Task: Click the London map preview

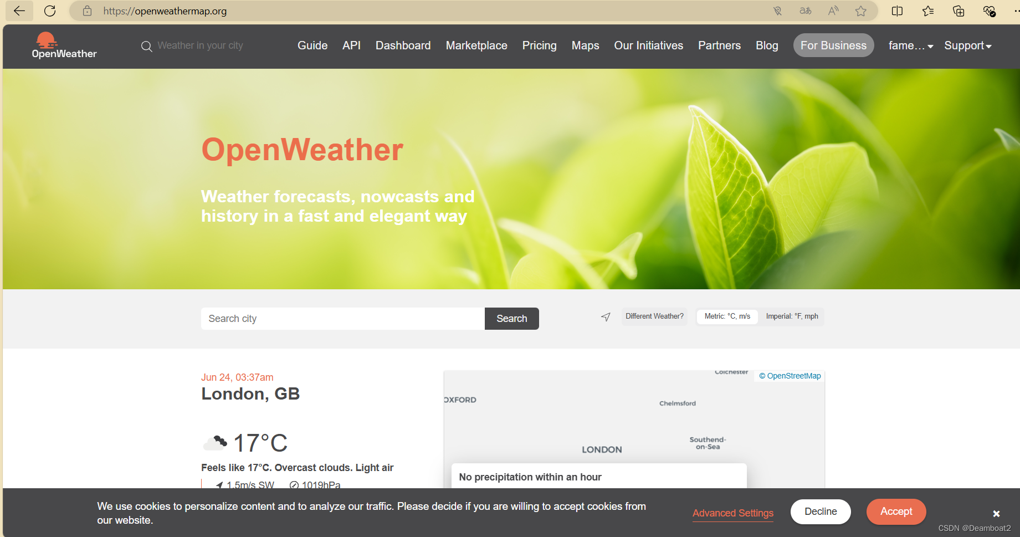Action: click(634, 429)
